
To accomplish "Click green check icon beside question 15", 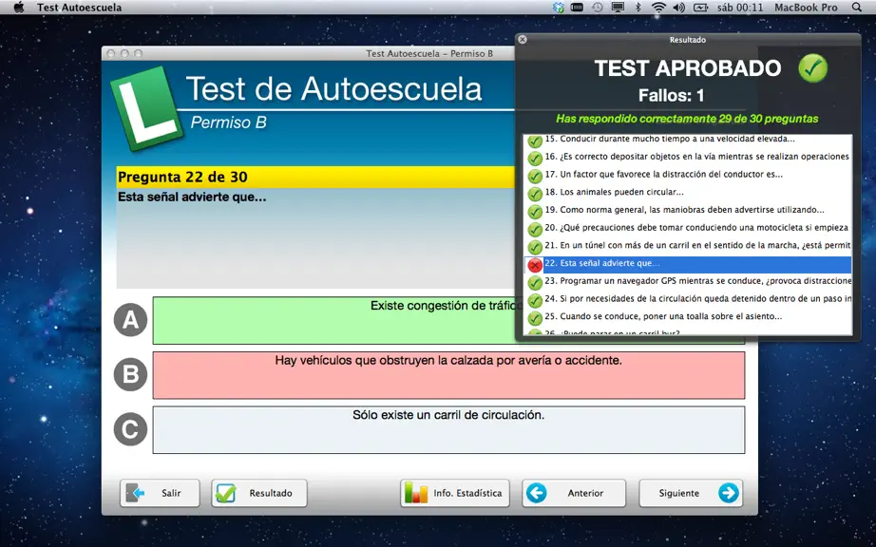I will [535, 141].
